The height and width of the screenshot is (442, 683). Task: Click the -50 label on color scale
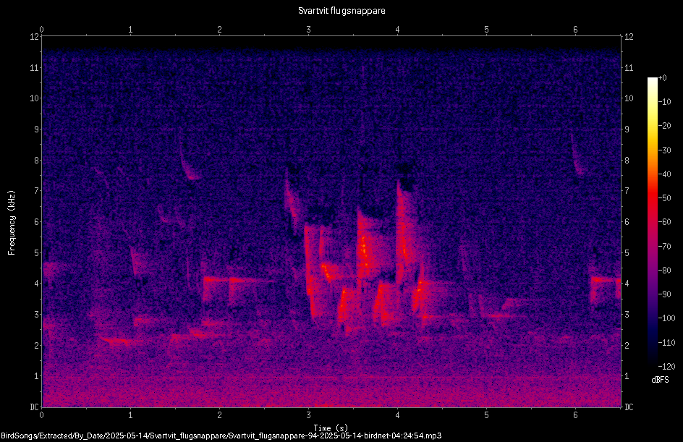[665, 198]
